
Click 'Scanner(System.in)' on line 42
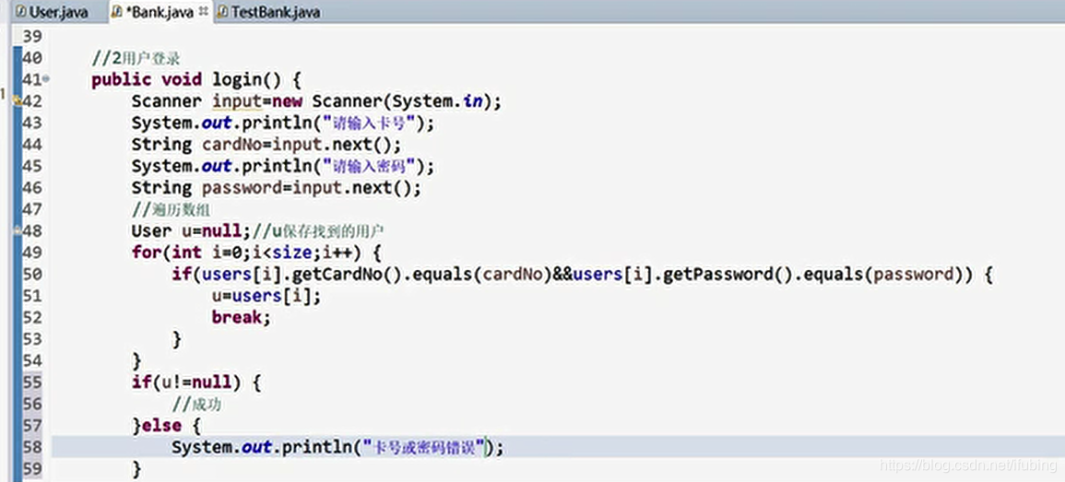click(x=404, y=101)
